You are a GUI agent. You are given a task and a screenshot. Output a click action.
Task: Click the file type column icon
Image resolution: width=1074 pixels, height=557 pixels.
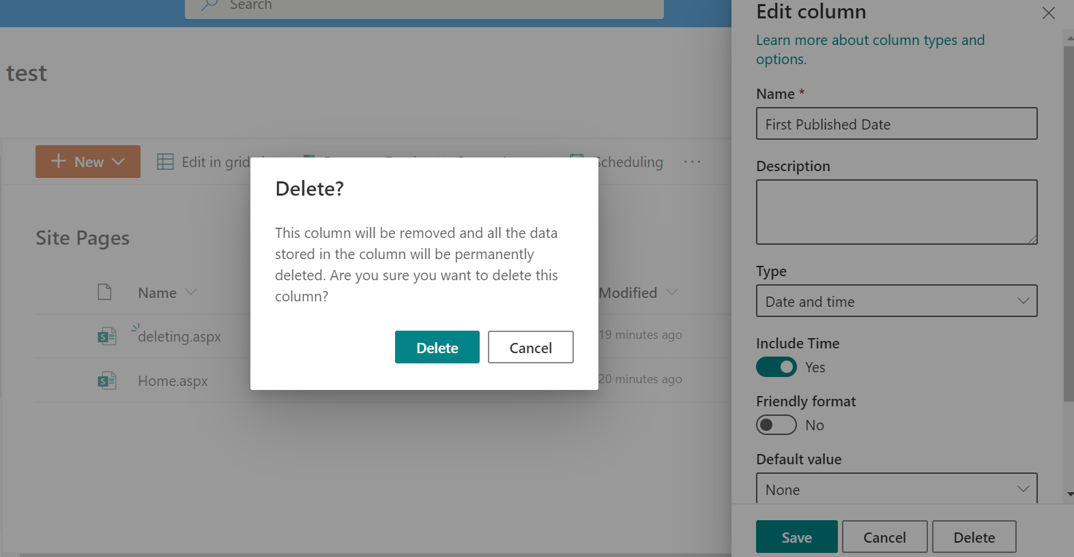pyautogui.click(x=104, y=292)
